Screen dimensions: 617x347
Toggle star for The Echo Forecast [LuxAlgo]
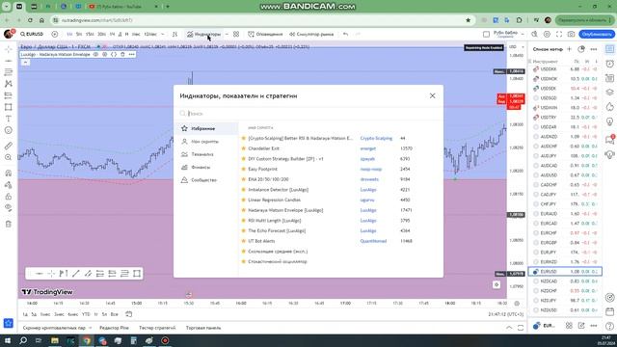(x=244, y=230)
